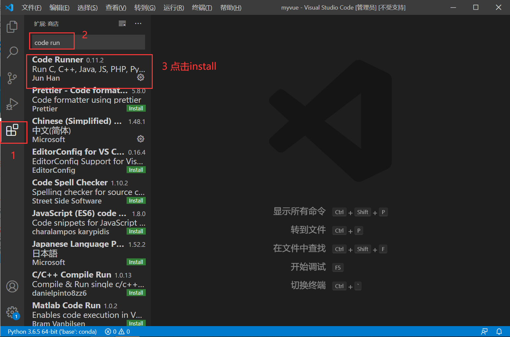Viewport: 510px width, 337px height.
Task: Click charalampos karypidis publisher name
Action: point(70,232)
